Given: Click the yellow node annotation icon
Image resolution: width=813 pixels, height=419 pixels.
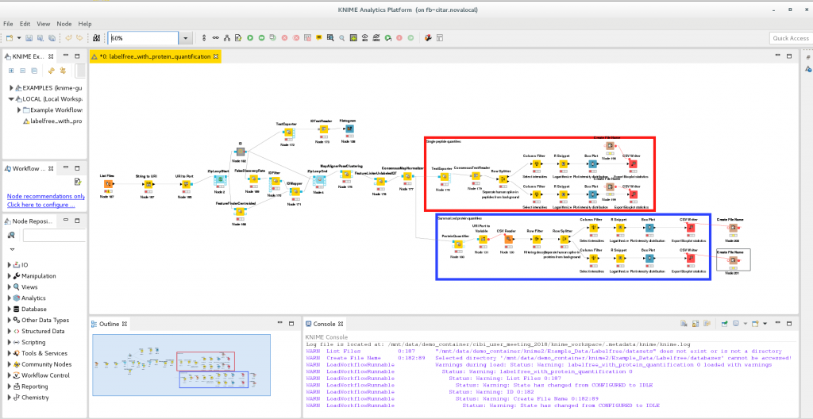Looking at the screenshot, I should coord(319,38).
